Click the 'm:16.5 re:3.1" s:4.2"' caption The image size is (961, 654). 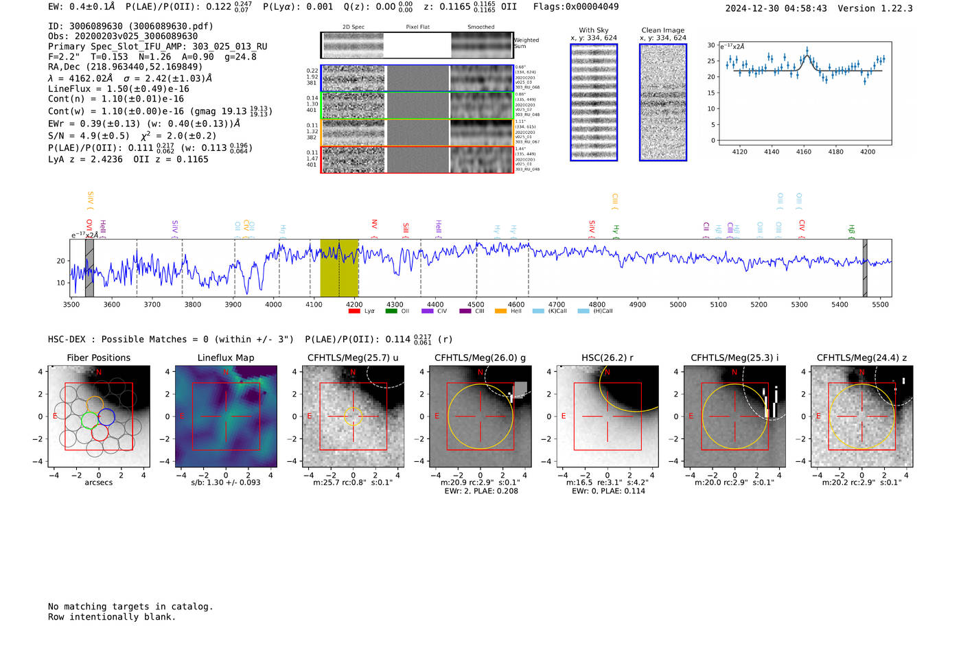pos(607,482)
